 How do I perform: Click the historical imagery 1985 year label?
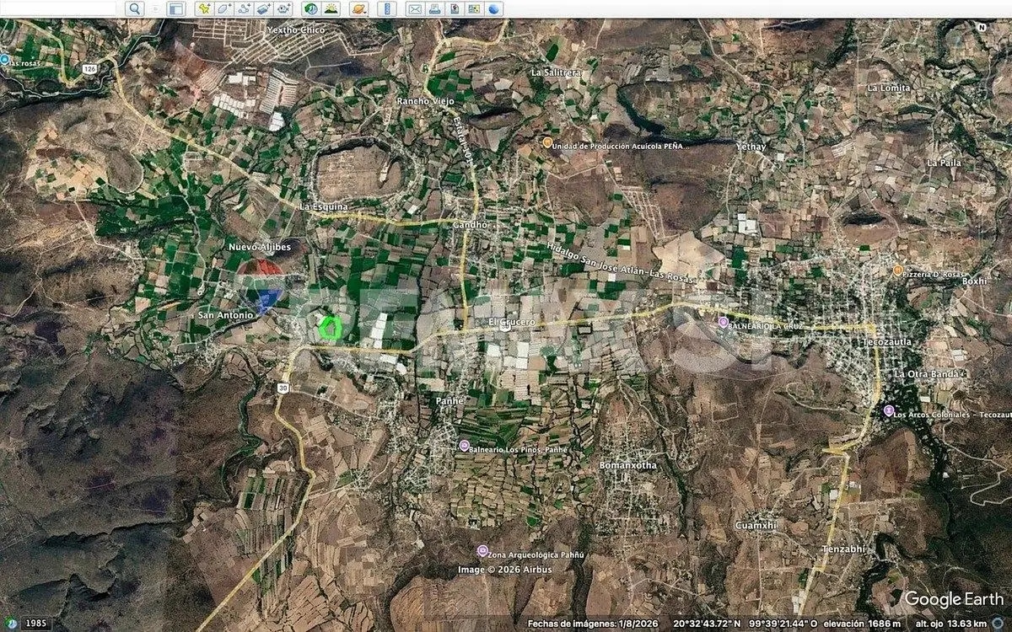click(x=35, y=624)
